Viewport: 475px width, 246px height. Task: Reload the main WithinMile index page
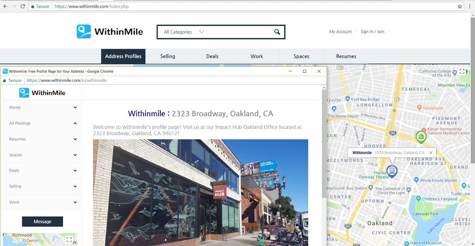coord(23,7)
